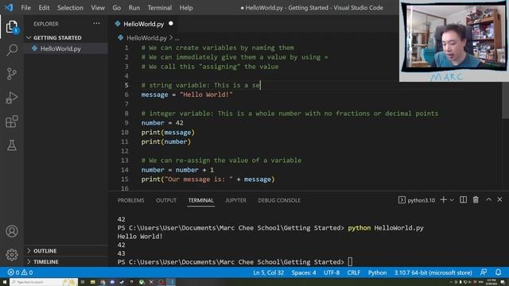Open the Extensions view

pyautogui.click(x=12, y=122)
